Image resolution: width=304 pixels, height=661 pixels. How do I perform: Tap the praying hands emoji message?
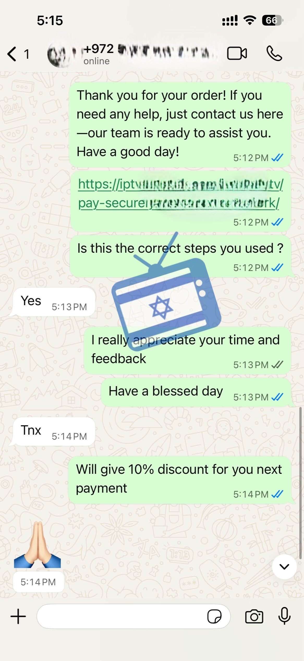point(37,545)
